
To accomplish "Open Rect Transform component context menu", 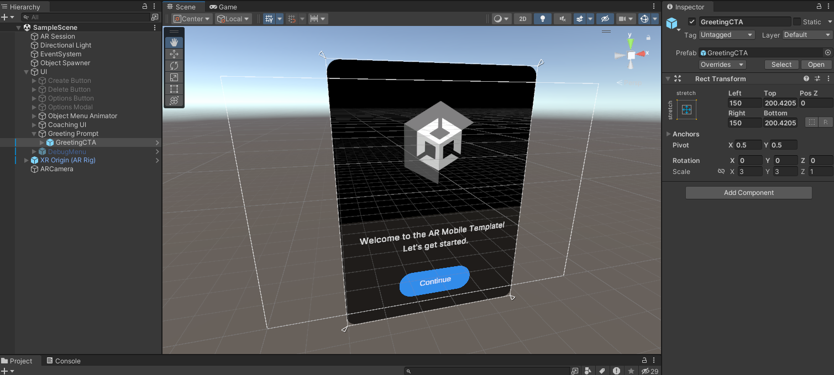I will [x=828, y=79].
